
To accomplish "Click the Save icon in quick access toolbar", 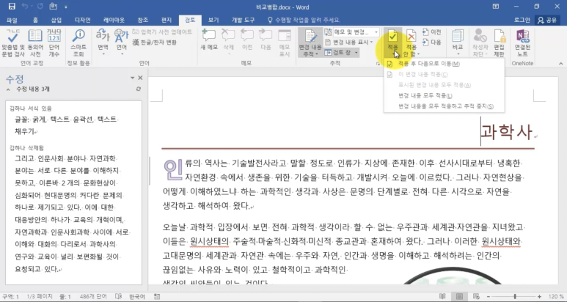I will (12, 6).
